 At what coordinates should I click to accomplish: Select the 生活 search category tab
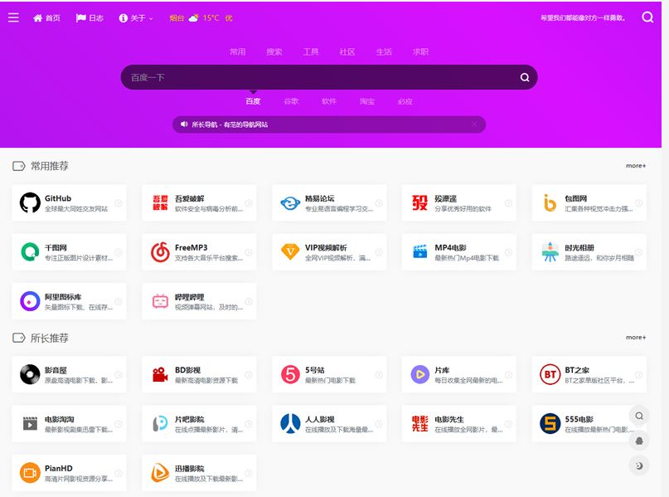[384, 51]
